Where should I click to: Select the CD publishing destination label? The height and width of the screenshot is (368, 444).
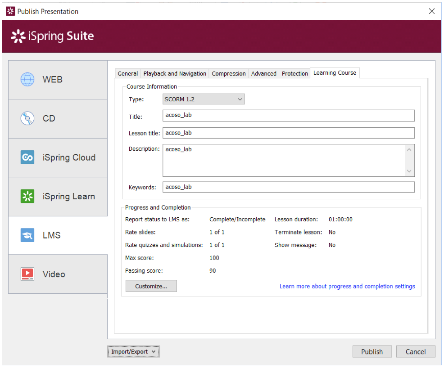[49, 118]
